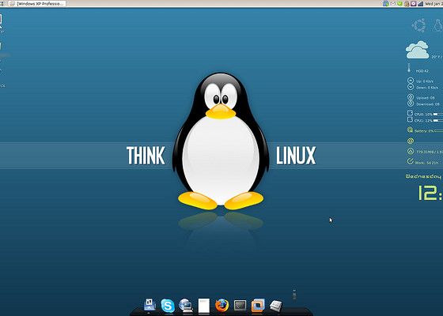Click the triangle memory usage icon
The height and width of the screenshot is (316, 443).
coord(411,151)
